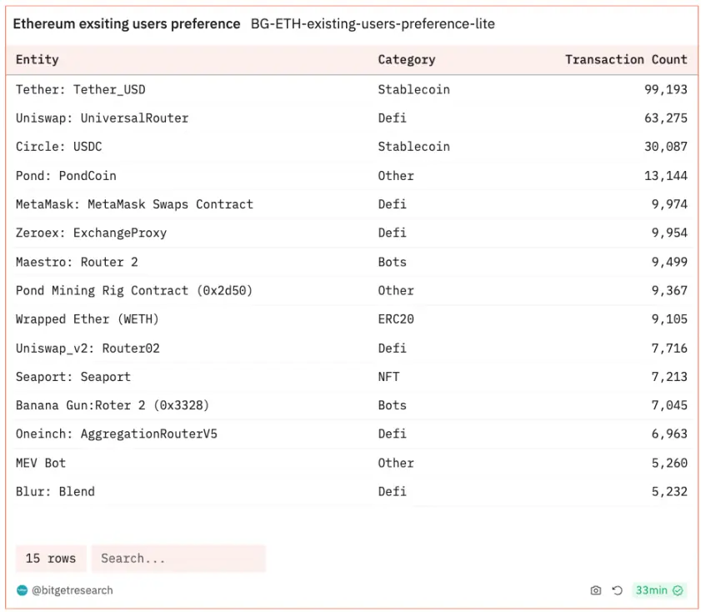
Task: Click the ERC20 category cell
Action: tap(396, 319)
